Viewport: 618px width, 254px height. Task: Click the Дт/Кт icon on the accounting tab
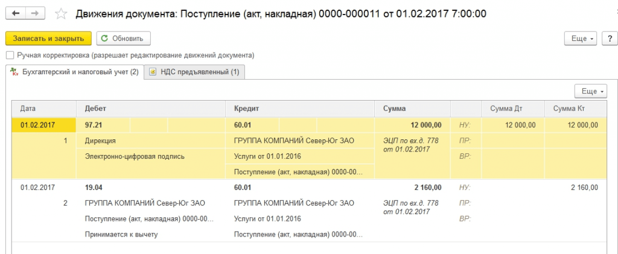coord(14,72)
